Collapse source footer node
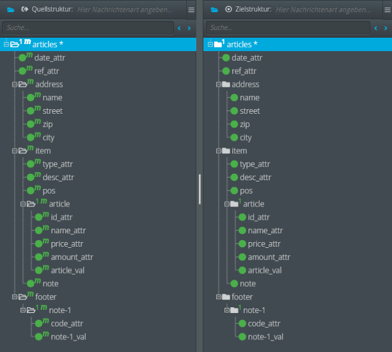 (x=15, y=297)
